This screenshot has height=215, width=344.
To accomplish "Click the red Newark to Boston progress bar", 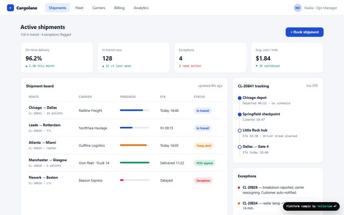I will [x=134, y=180].
